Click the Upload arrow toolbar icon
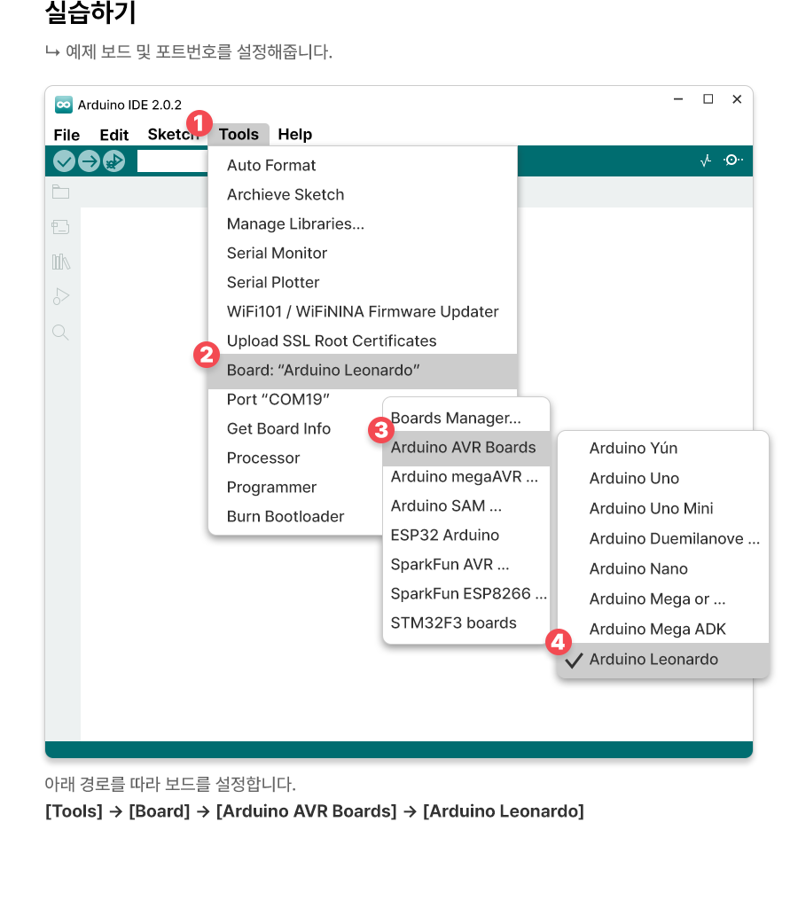798x908 pixels. click(x=89, y=160)
